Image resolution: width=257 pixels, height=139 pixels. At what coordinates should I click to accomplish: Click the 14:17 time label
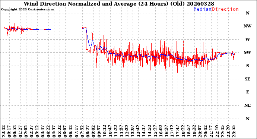[x=144, y=132]
